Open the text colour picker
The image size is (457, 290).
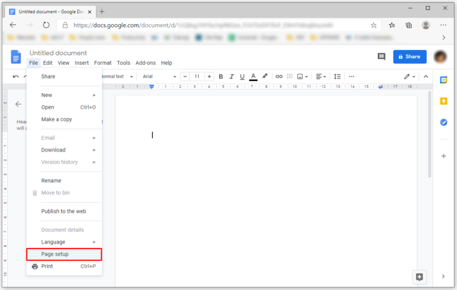253,77
